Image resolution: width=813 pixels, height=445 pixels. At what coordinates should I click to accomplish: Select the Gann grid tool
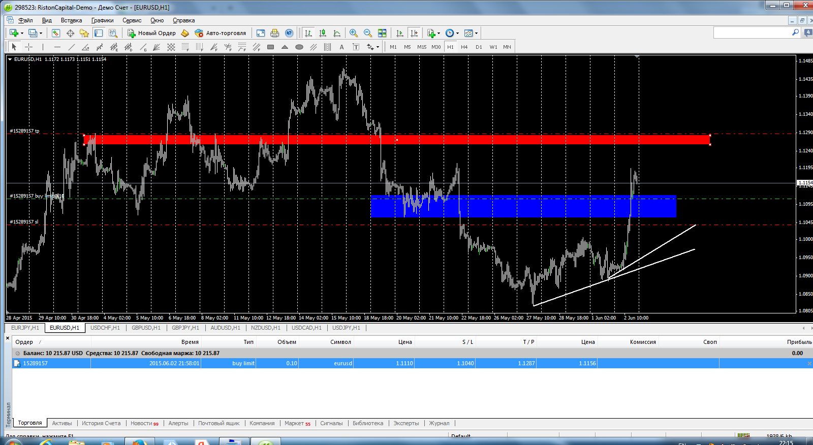coord(171,47)
